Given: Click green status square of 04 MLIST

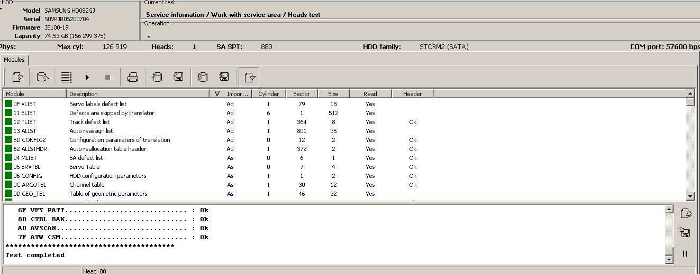Looking at the screenshot, I should pos(8,158).
